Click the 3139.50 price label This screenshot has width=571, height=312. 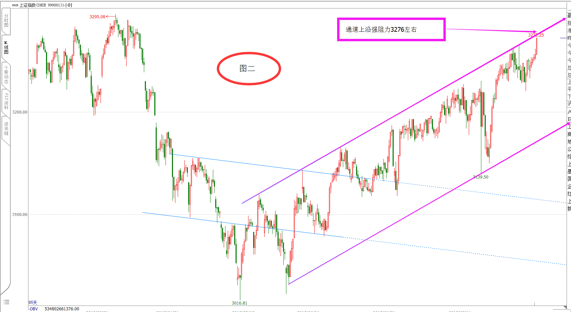481,177
